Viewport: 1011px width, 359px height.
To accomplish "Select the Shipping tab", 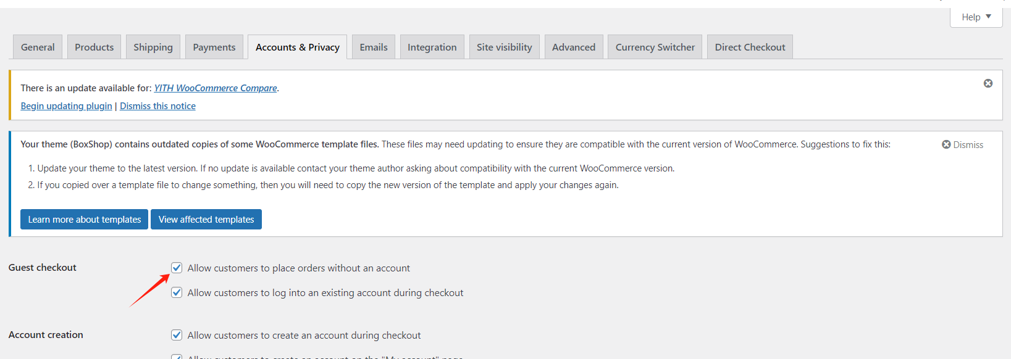I will pyautogui.click(x=153, y=46).
